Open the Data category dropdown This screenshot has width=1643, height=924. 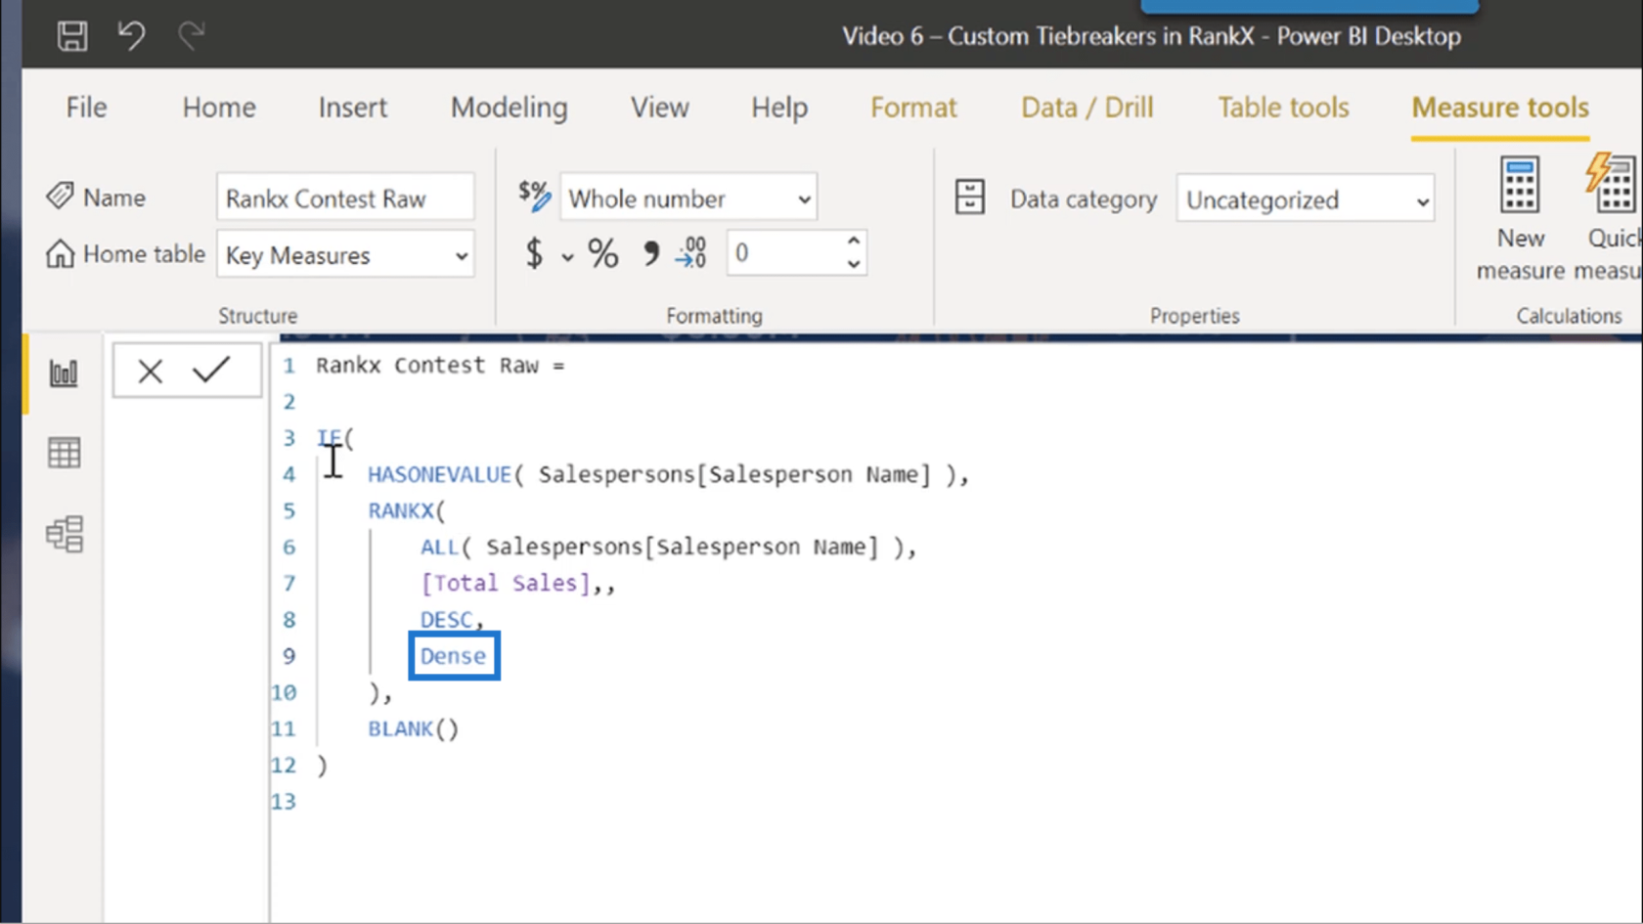click(1306, 199)
